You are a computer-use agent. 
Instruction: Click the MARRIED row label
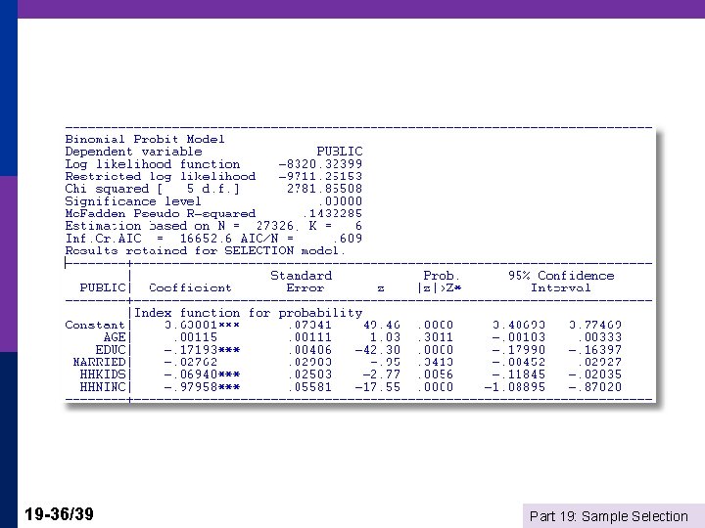(x=99, y=363)
